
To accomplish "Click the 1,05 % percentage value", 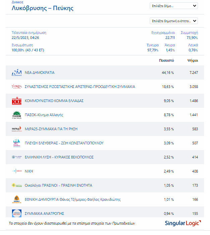I will (169, 185).
